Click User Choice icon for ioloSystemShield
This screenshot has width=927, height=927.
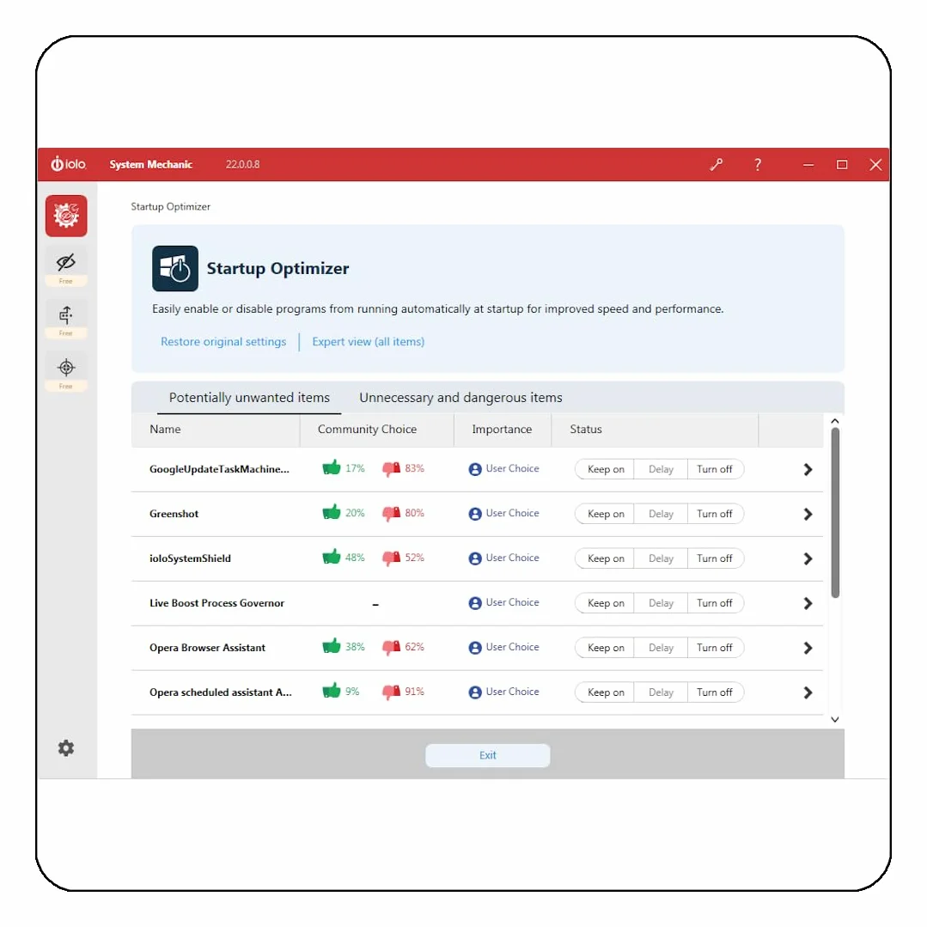click(475, 558)
